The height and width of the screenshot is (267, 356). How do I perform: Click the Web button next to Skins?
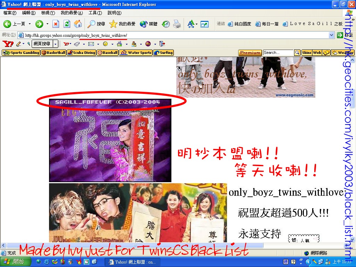[317, 53]
